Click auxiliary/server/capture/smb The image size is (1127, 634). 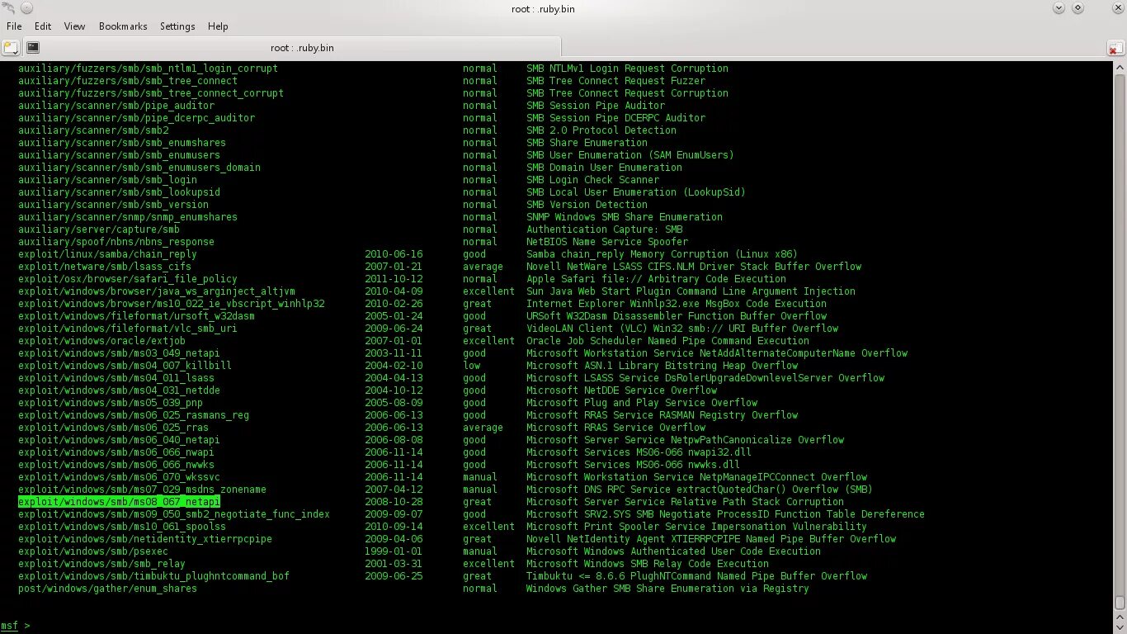click(99, 229)
